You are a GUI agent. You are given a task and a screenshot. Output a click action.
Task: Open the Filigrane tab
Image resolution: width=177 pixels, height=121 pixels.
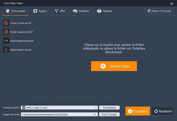coord(104,11)
